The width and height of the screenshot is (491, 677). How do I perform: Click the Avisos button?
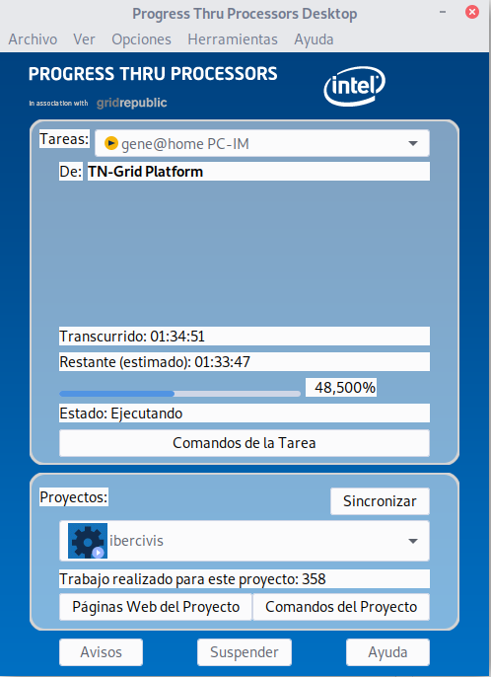(x=101, y=652)
